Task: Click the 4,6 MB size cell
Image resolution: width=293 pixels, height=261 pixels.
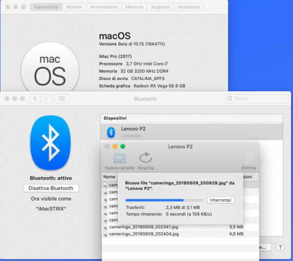Action: [236, 234]
